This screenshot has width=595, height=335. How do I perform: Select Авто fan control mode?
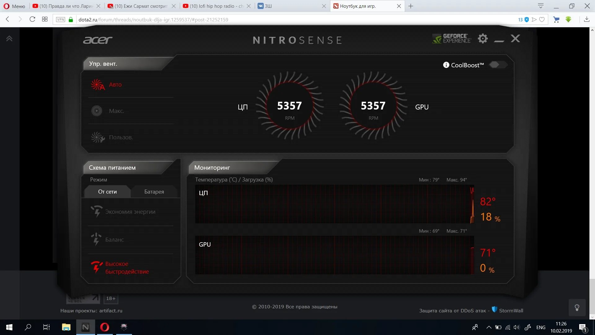coord(106,85)
